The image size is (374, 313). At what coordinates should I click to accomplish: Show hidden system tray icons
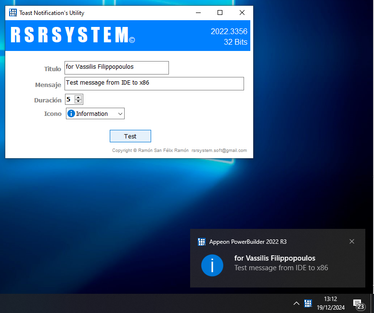point(297,303)
